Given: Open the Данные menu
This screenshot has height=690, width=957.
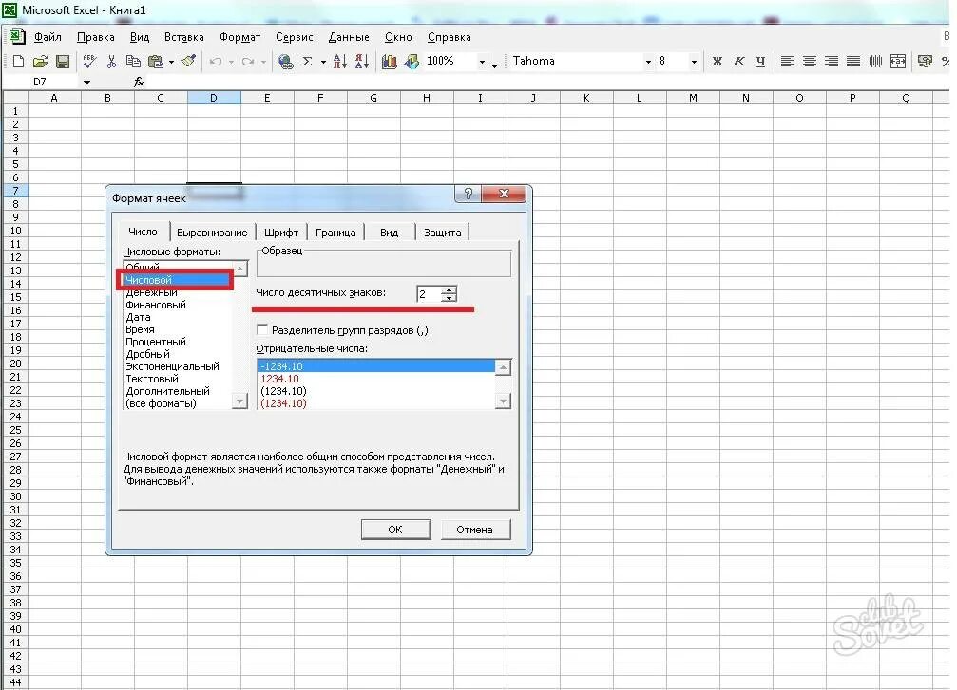Looking at the screenshot, I should pos(349,37).
